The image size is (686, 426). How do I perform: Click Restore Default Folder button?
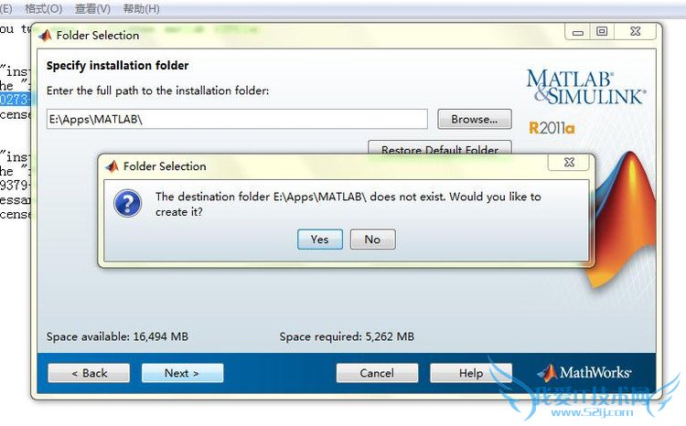click(x=440, y=147)
